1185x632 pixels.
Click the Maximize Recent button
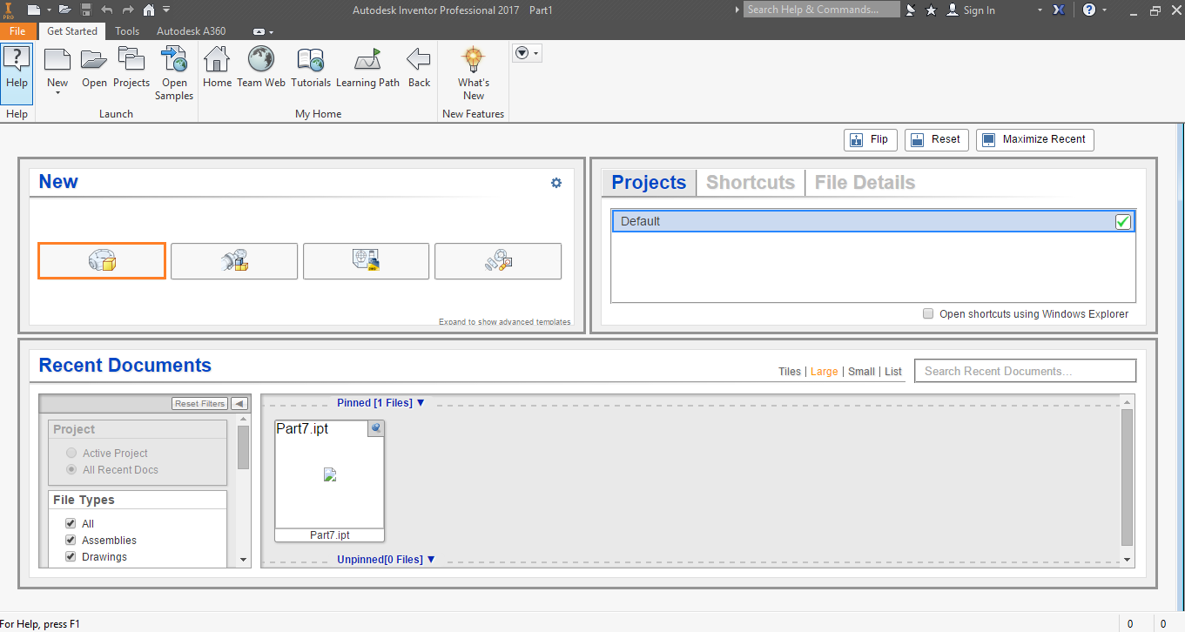(x=1035, y=139)
